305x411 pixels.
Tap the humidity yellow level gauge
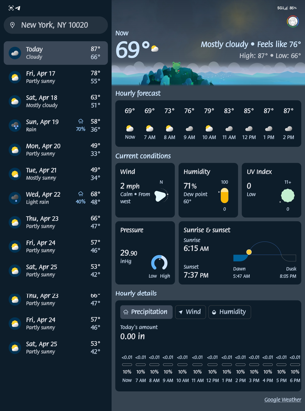tap(224, 195)
